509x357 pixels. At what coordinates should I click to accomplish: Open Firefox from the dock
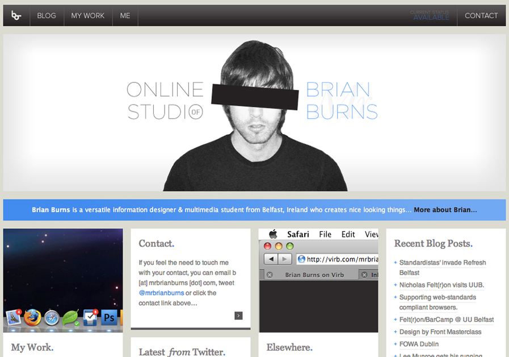(32, 317)
